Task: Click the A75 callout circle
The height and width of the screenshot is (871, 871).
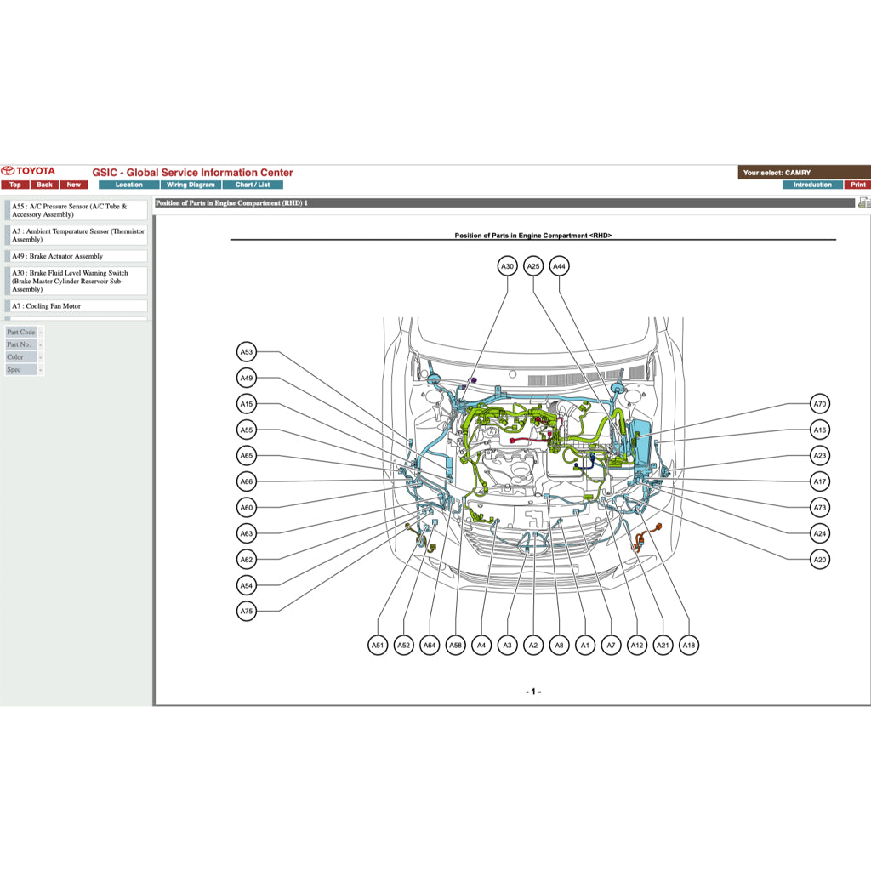Action: 247,612
